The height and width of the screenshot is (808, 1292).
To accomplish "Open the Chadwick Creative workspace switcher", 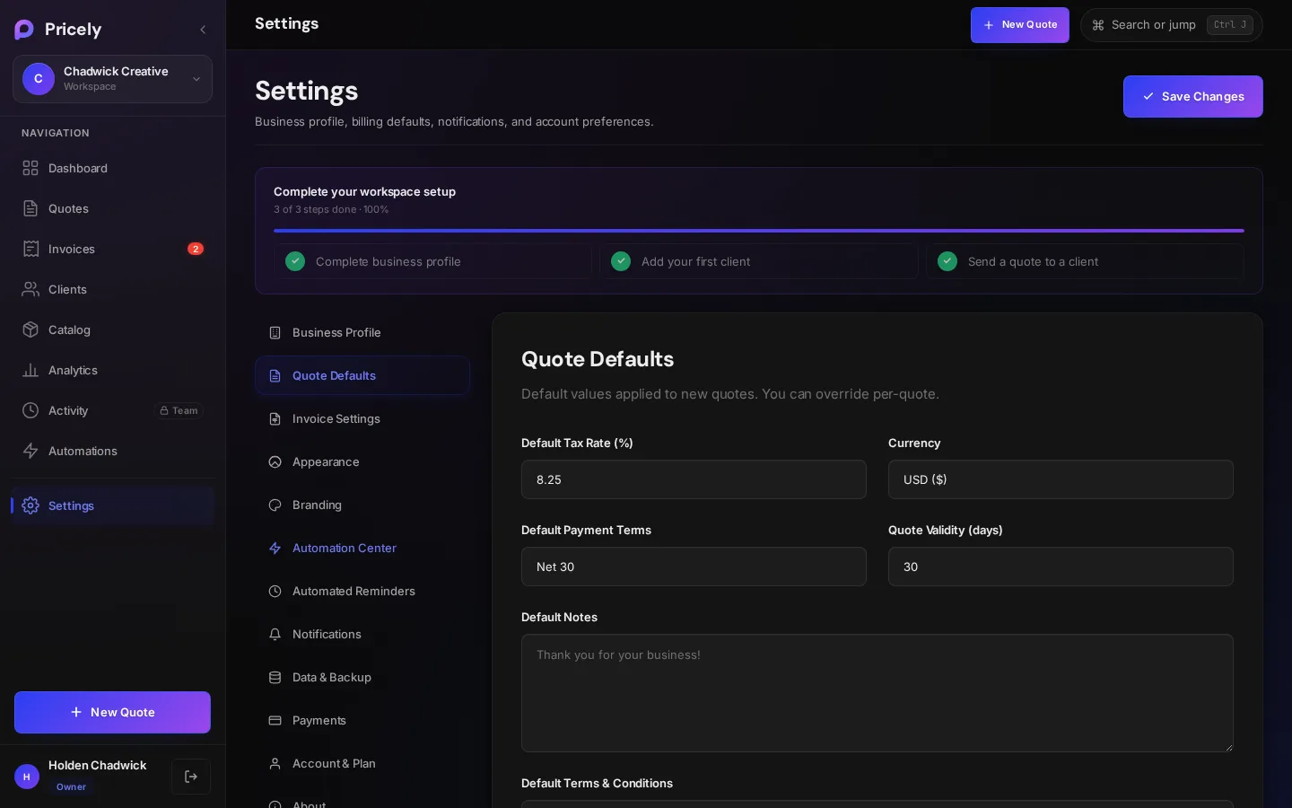I will 112,79.
